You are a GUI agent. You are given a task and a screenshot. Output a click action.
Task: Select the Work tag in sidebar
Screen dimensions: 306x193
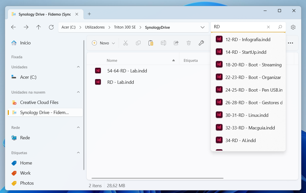click(45, 173)
